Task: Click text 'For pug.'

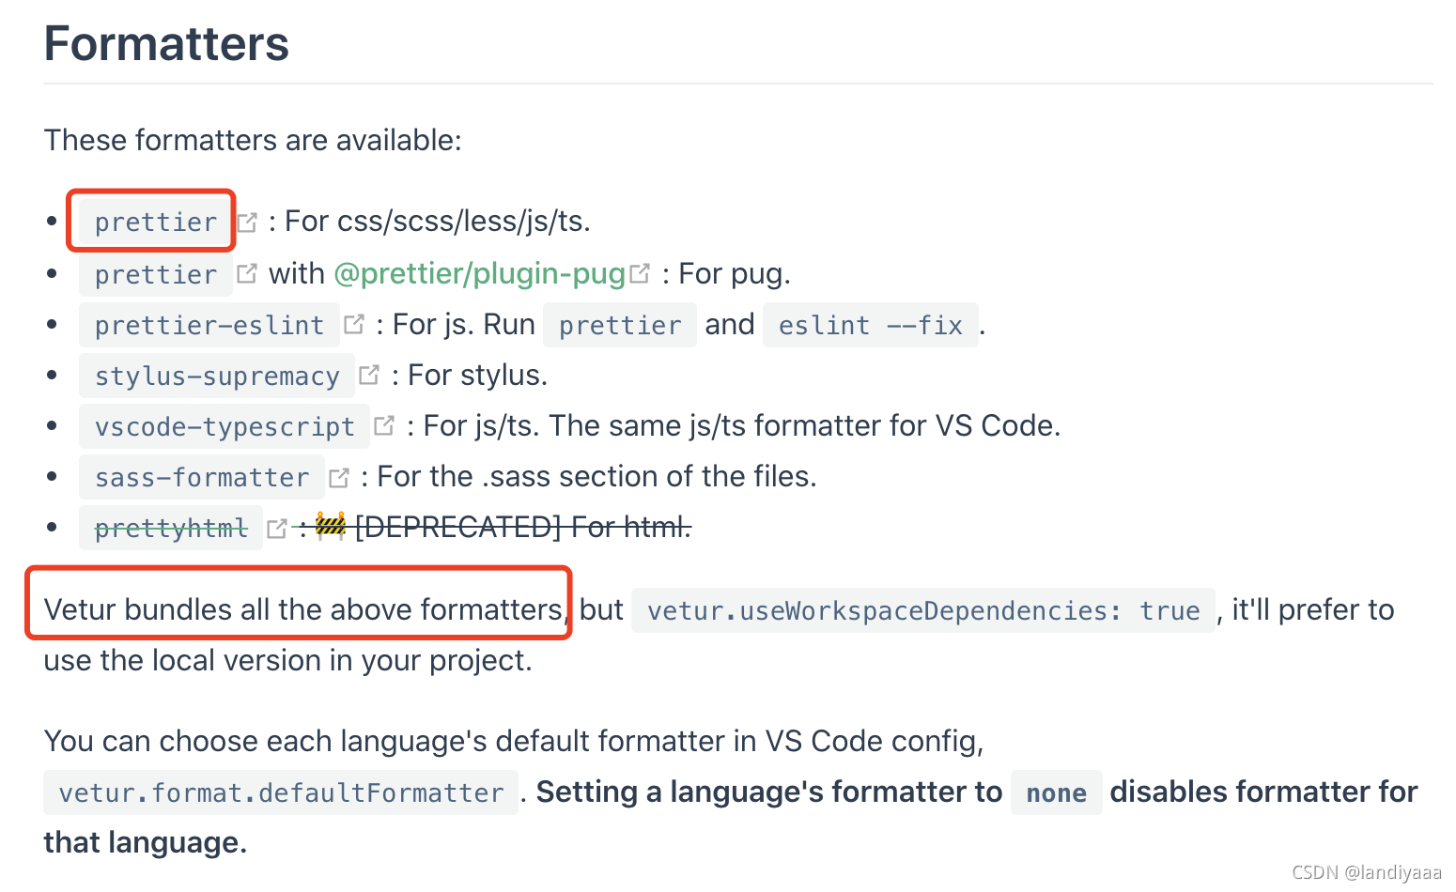Action: click(735, 273)
